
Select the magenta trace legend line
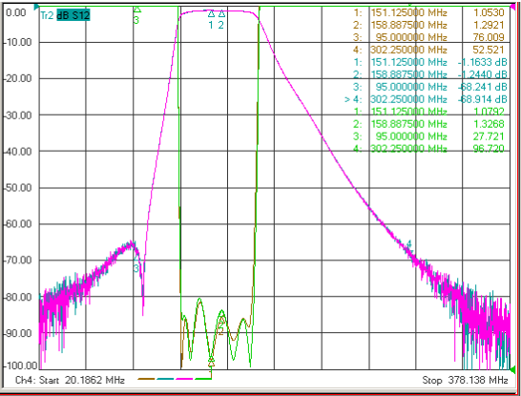click(x=184, y=379)
